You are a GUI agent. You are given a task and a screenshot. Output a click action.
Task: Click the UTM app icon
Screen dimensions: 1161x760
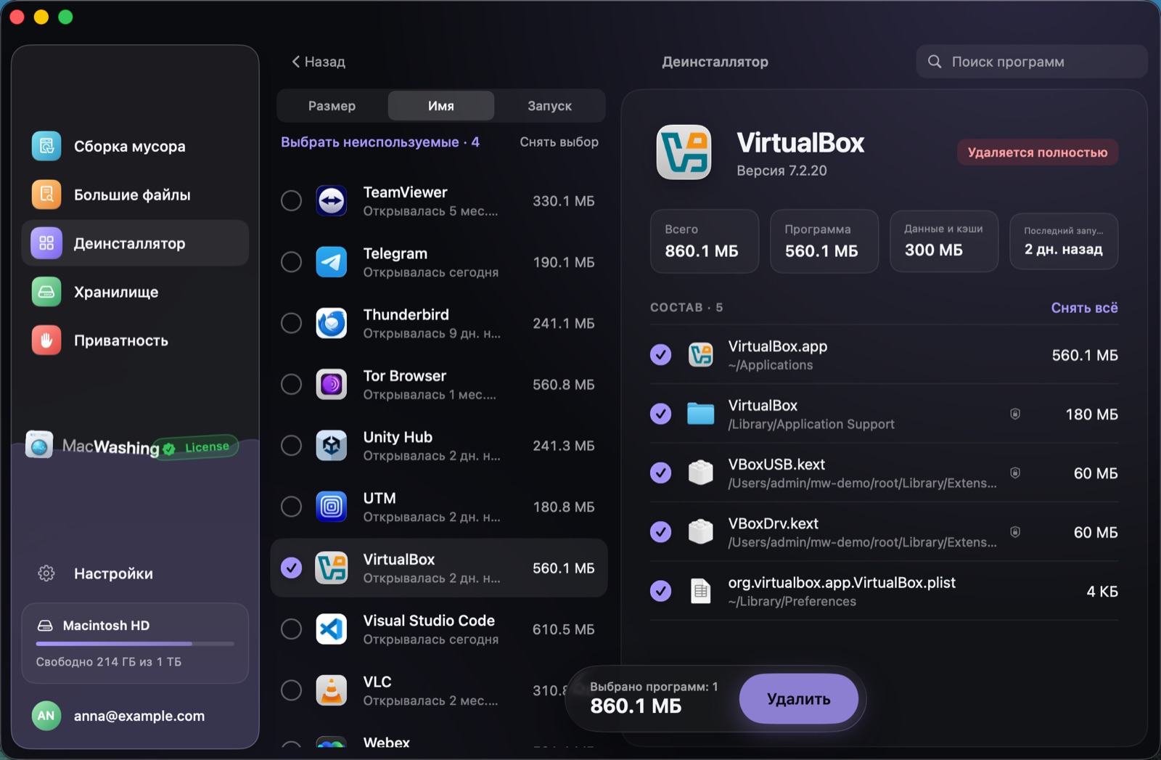(332, 506)
